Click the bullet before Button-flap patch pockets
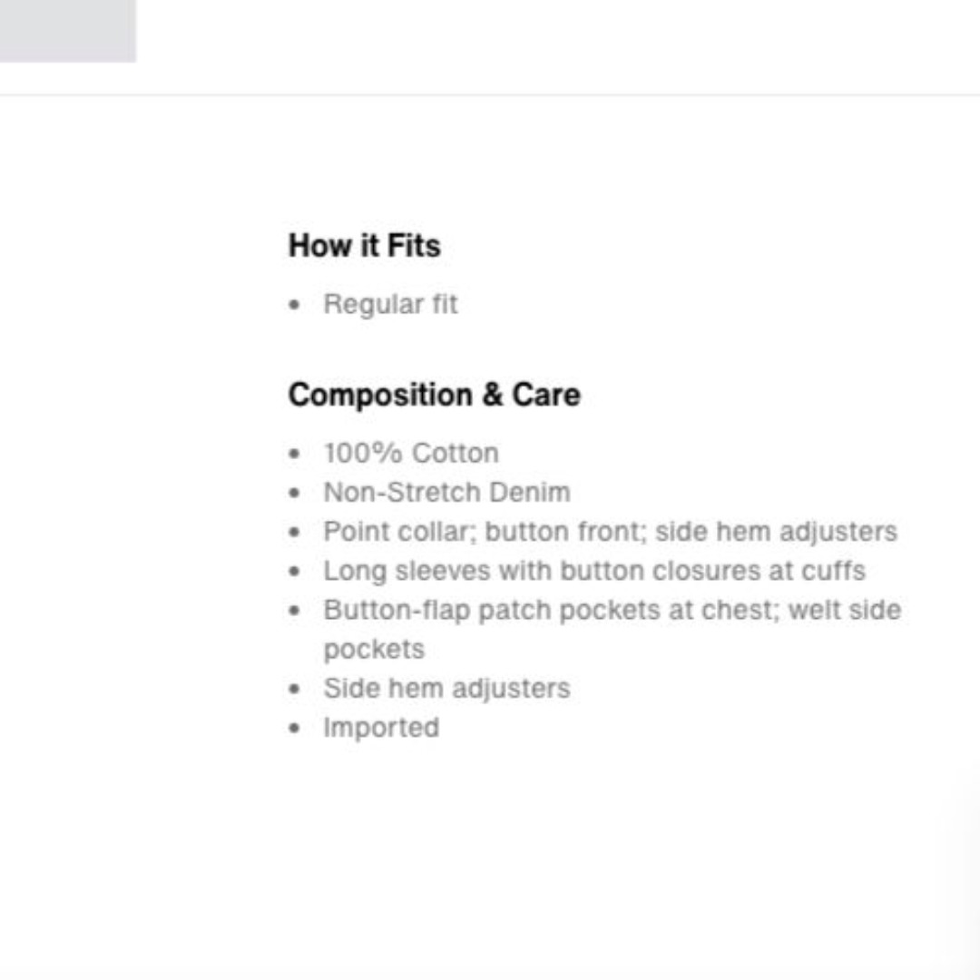Viewport: 980px width, 980px height. 295,611
